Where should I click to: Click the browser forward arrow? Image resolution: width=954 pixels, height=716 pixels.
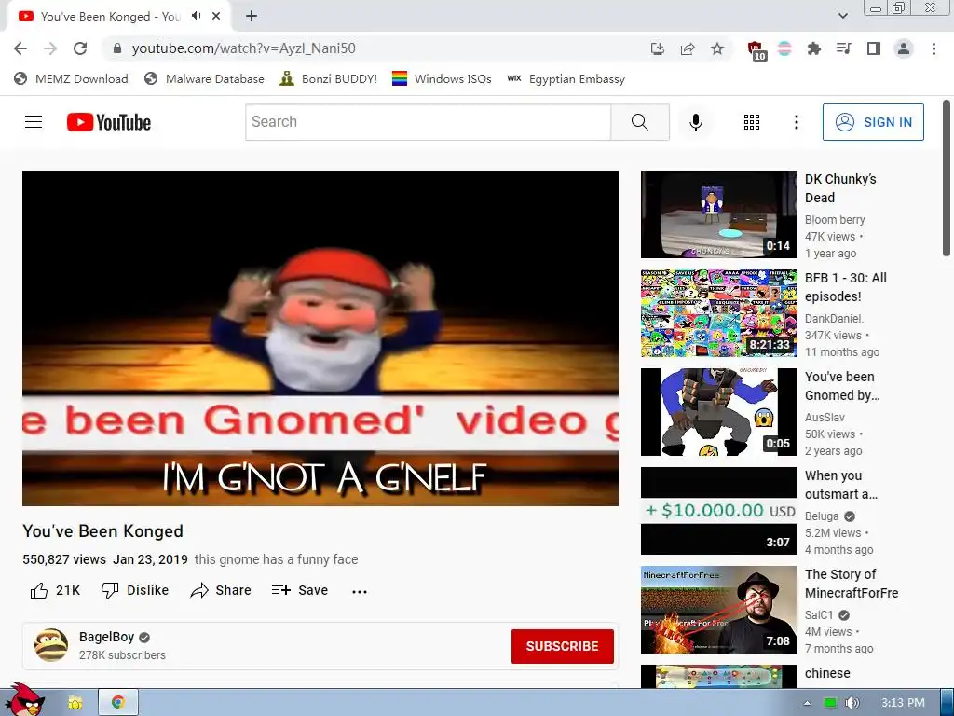click(50, 48)
